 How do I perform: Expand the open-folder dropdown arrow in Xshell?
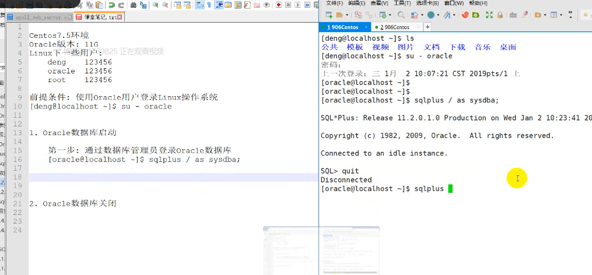[347, 15]
